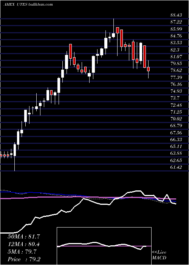Click the 71.25 price axis label
Screen dimensions: 189x265
click(x=176, y=112)
